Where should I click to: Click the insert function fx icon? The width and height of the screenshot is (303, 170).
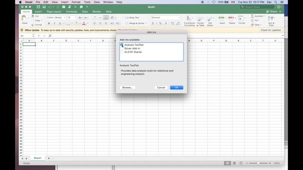50,36
